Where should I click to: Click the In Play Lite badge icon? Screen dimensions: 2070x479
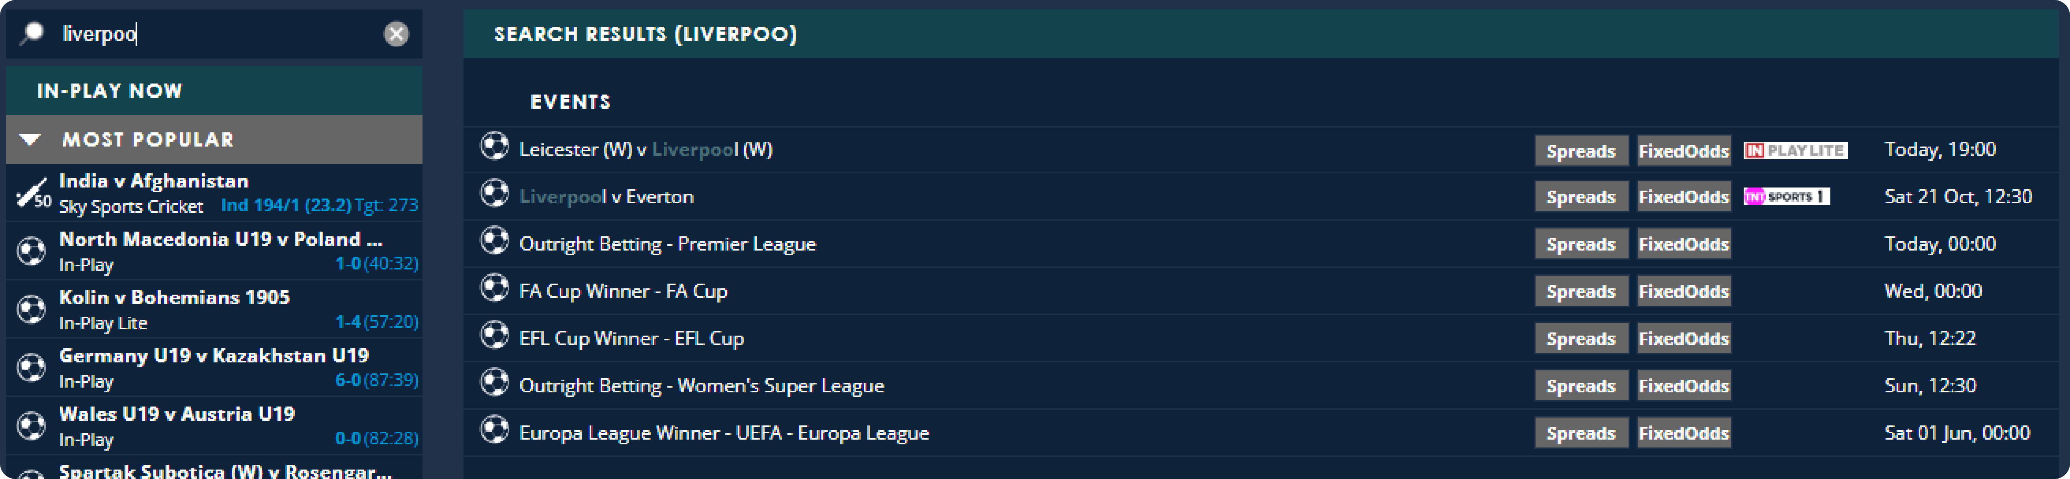(1794, 150)
